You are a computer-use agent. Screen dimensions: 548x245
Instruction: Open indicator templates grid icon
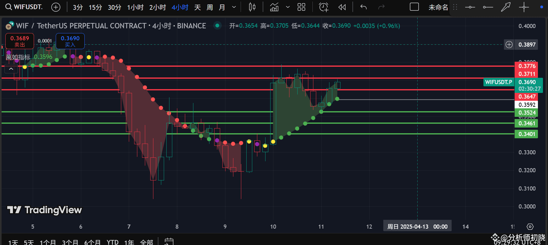point(301,7)
